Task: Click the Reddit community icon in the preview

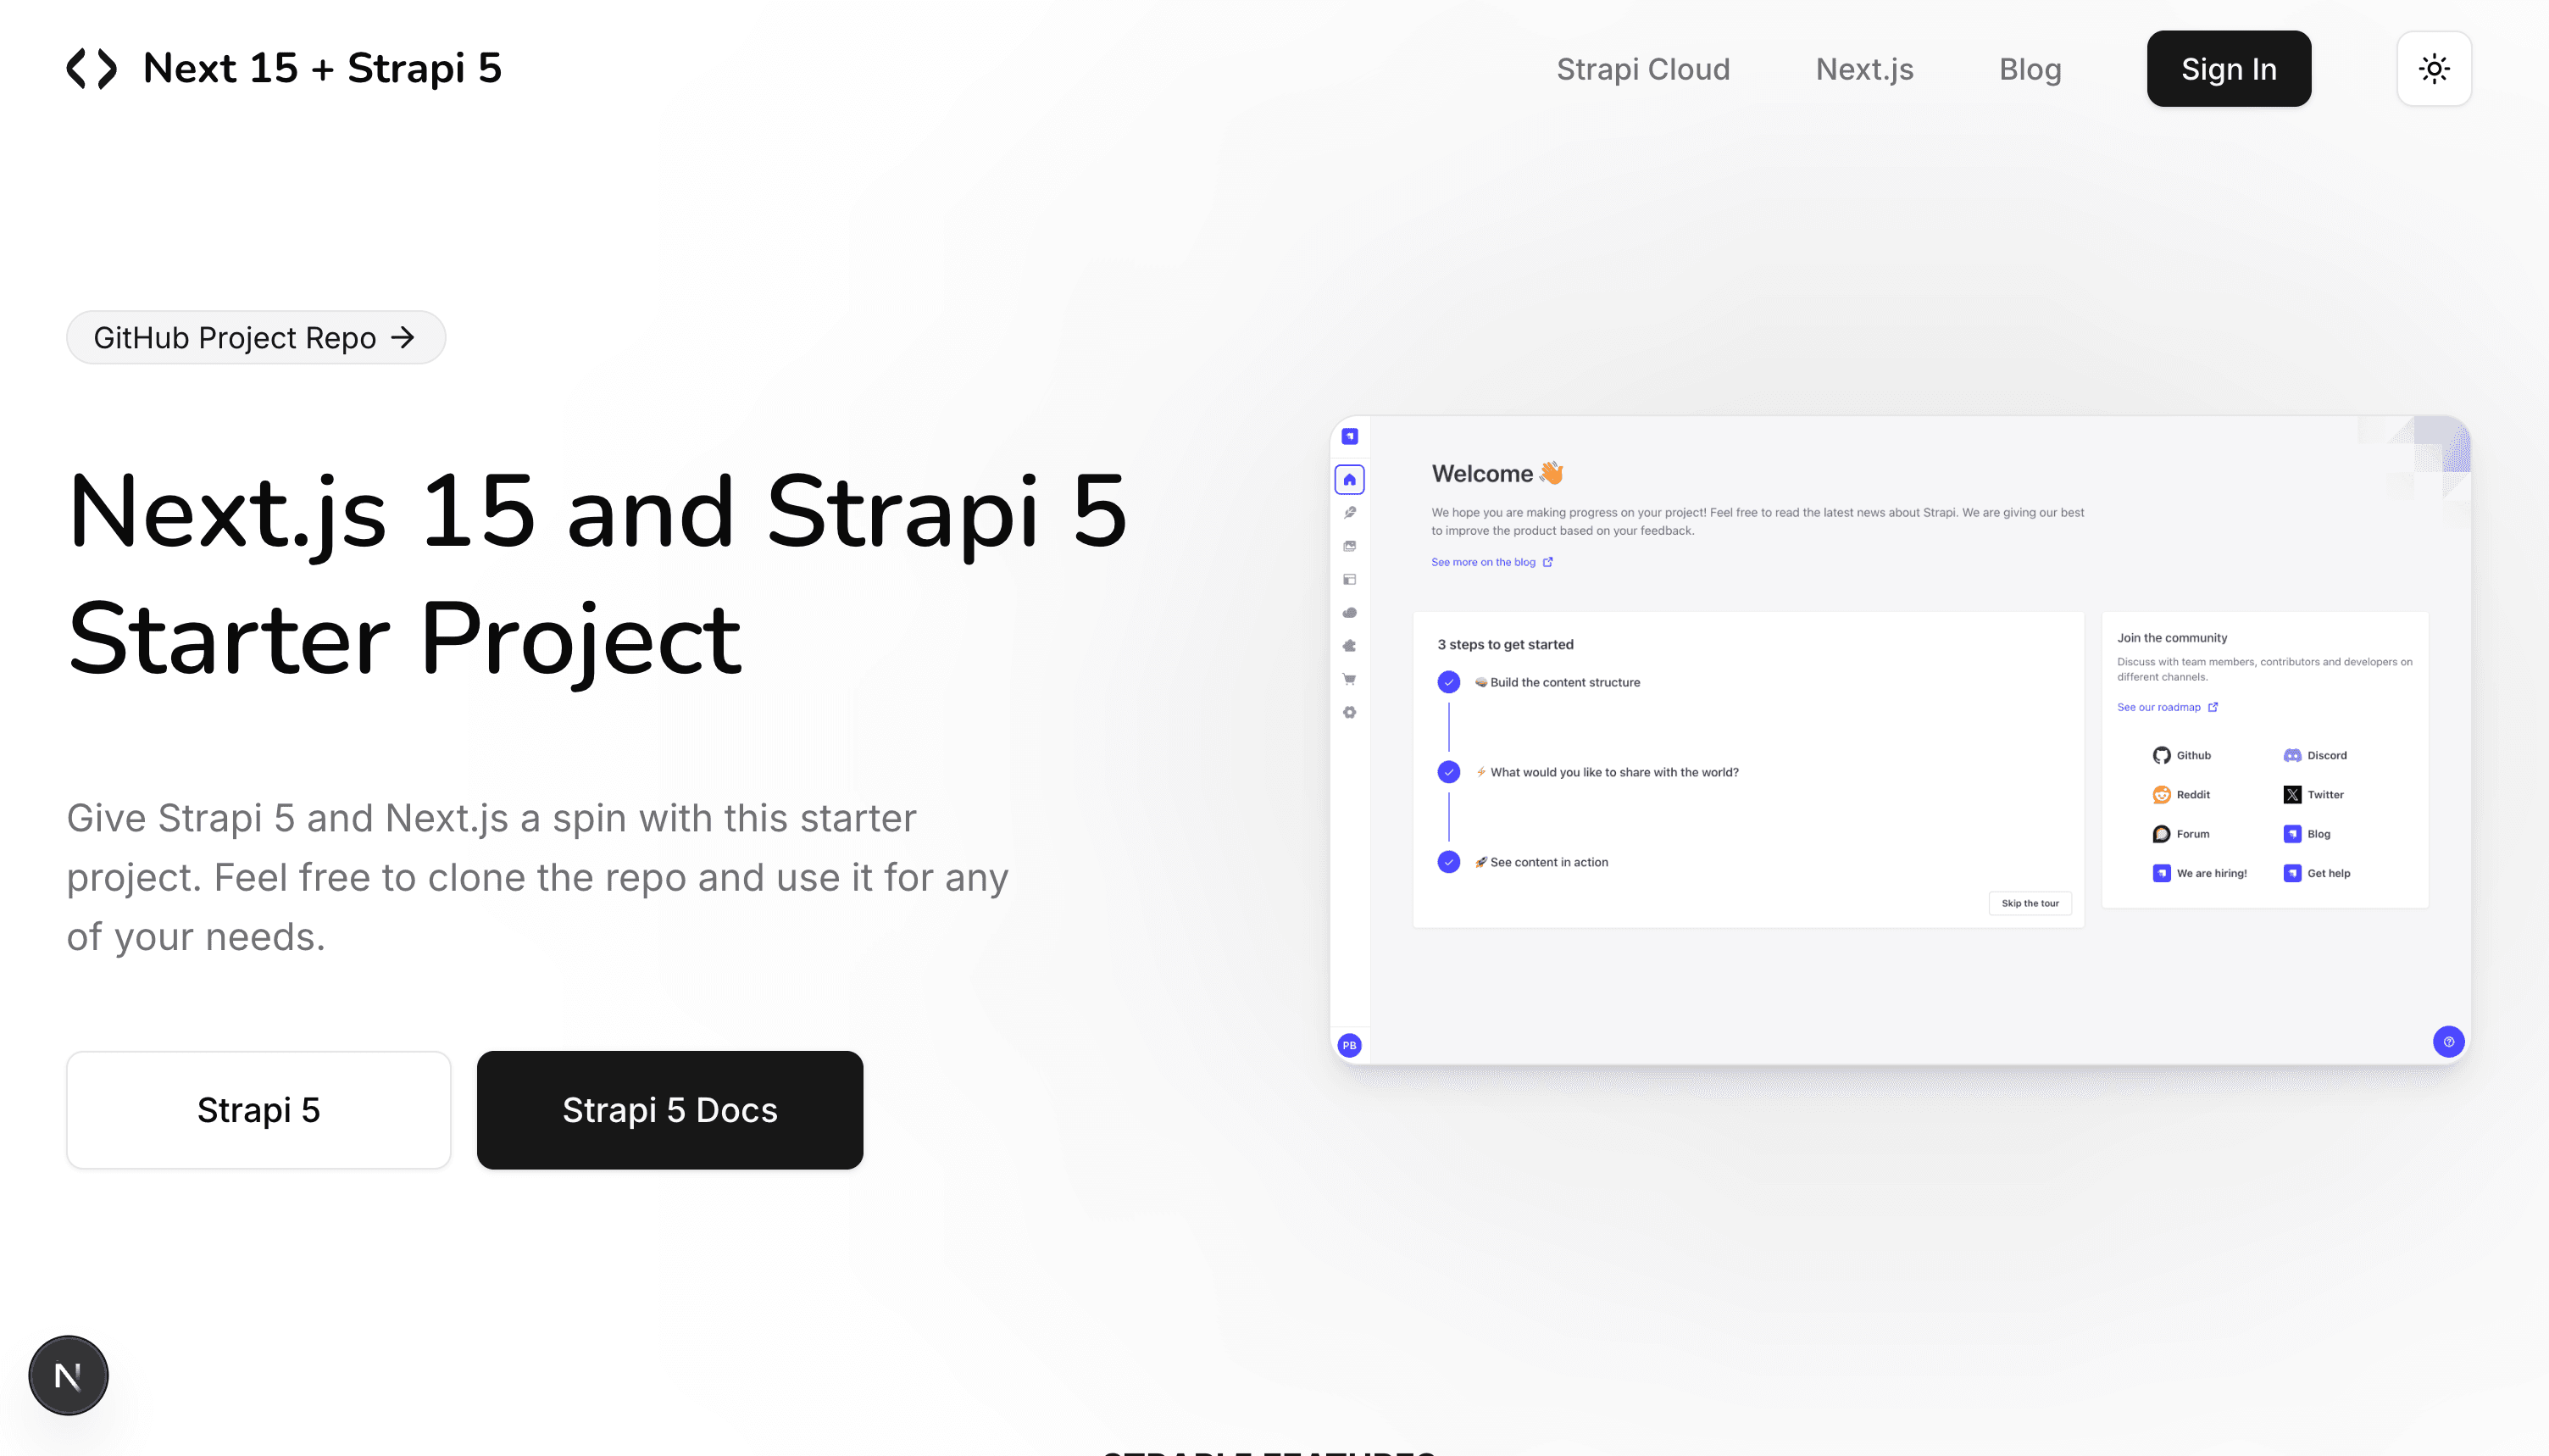Action: (2161, 795)
